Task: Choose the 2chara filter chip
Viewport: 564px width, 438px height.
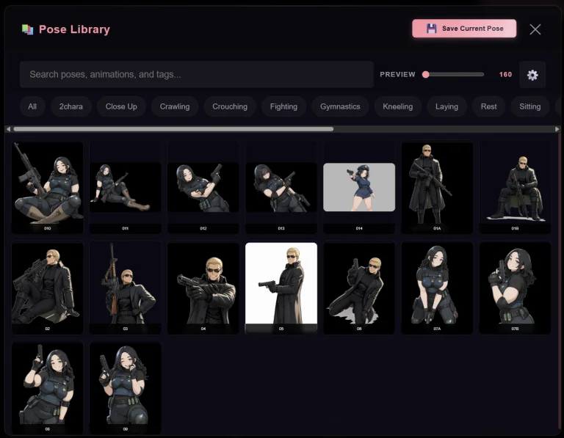Action: (70, 106)
